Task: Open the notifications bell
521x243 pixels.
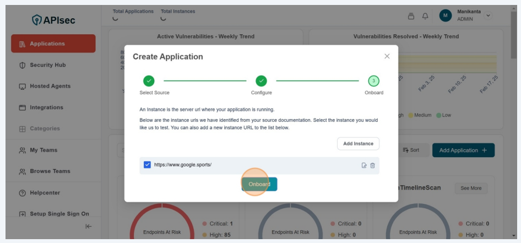Action: pos(425,16)
